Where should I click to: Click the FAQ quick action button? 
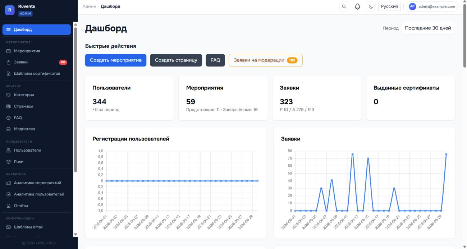tap(215, 60)
